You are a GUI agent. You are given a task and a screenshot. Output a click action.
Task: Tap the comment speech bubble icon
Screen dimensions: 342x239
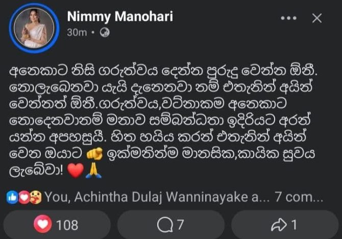(166, 224)
